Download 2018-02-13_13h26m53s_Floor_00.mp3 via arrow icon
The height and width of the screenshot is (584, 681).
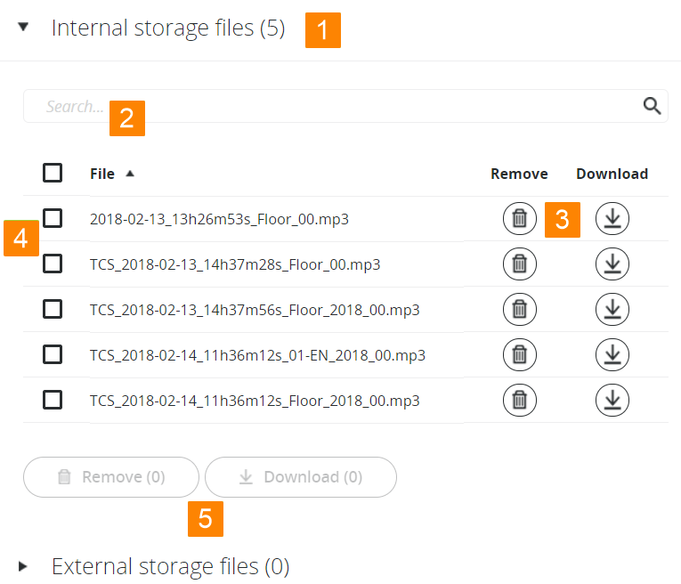pos(612,218)
